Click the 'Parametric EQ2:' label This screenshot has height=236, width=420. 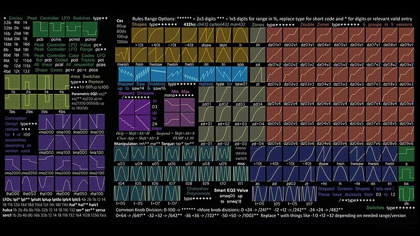coord(85,94)
